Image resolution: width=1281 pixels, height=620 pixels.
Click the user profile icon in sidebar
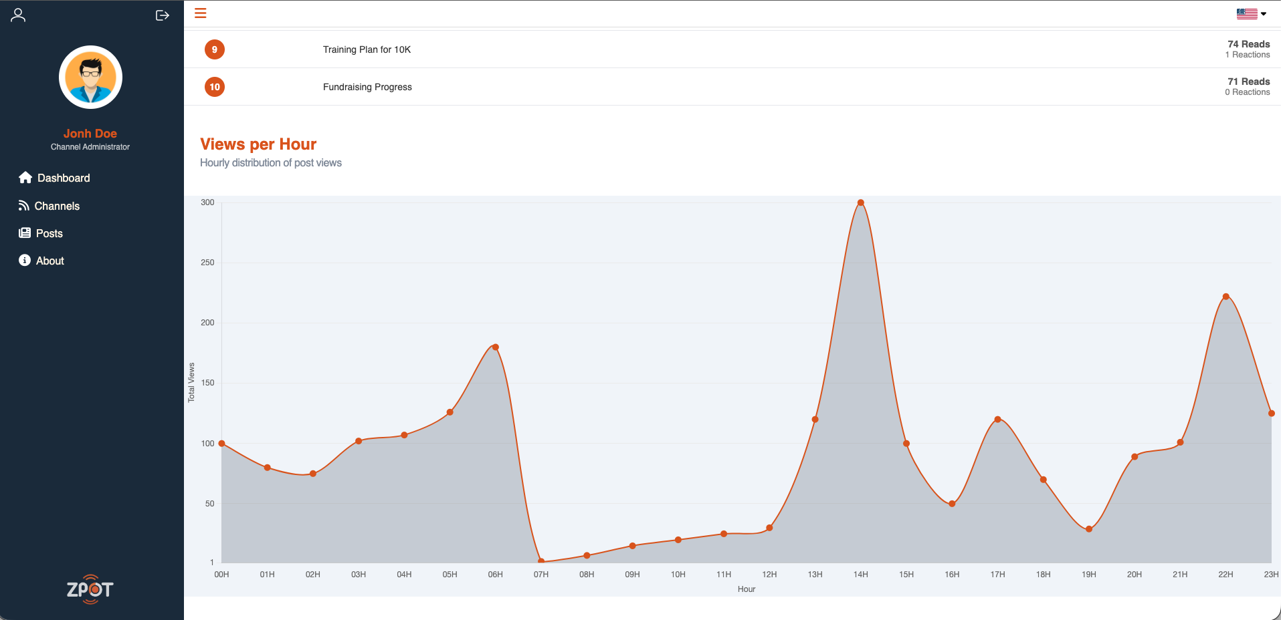coord(18,15)
